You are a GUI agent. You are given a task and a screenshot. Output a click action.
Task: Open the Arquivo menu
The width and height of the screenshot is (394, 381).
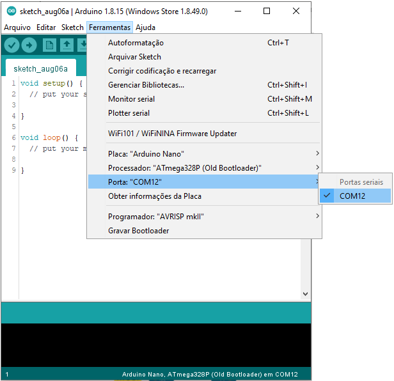click(x=17, y=27)
